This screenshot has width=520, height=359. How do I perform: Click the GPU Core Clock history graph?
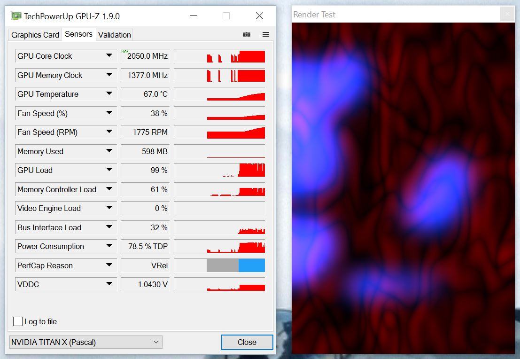[219, 56]
